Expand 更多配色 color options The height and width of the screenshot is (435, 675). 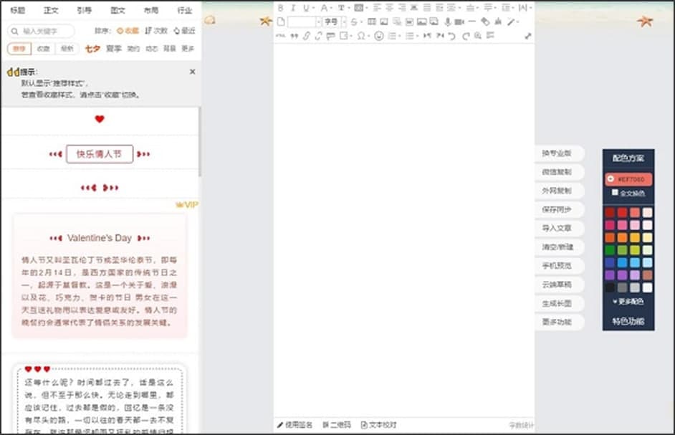coord(628,302)
